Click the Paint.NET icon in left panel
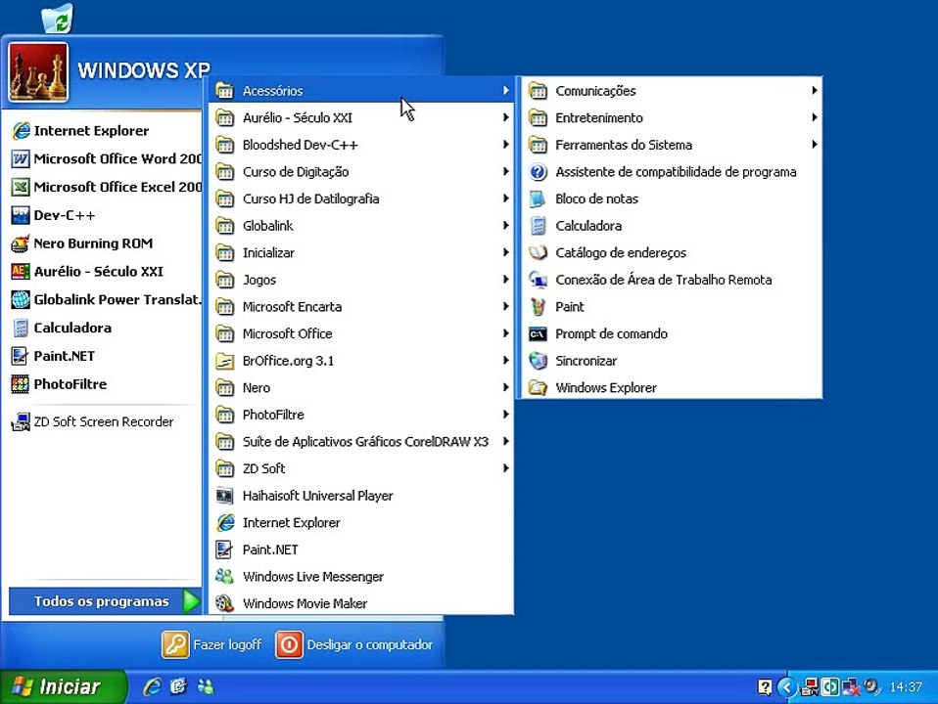938x704 pixels. click(x=21, y=356)
